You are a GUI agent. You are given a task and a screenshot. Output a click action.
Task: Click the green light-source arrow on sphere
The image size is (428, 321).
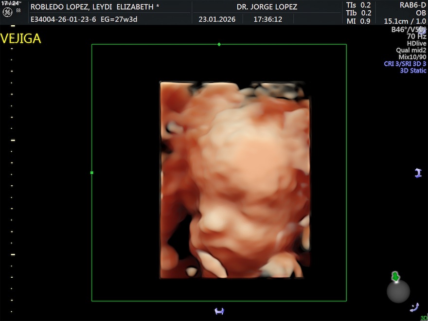pos(396,277)
